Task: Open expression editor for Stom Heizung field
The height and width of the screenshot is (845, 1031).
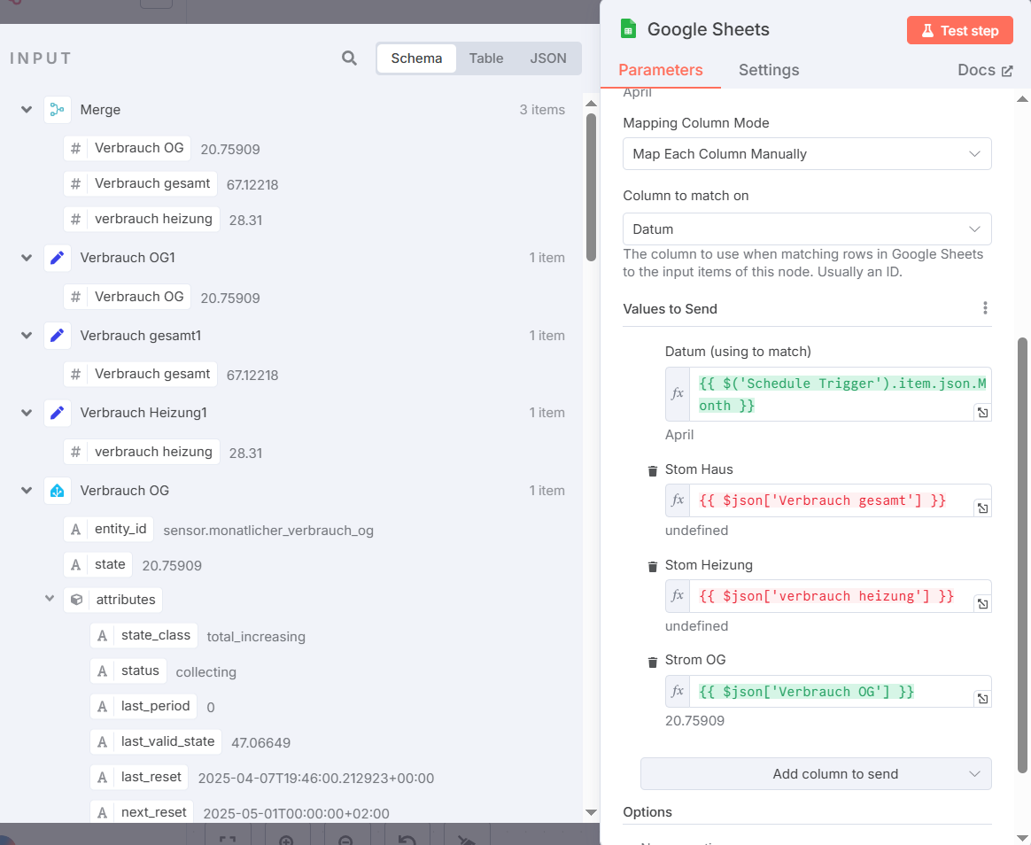Action: [982, 604]
